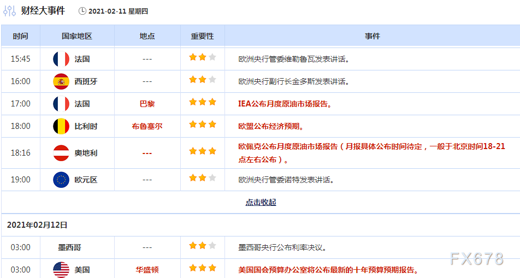
Task: Click the 事件 column header
Action: (372, 36)
